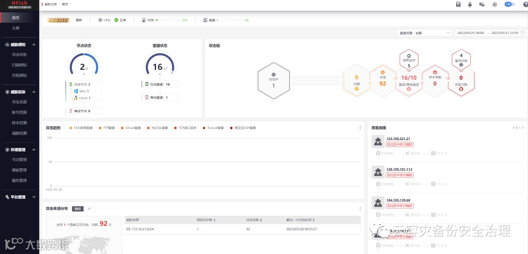Open the calendar icon in date range

pos(523,33)
